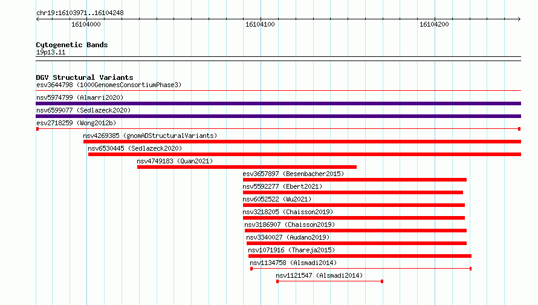
Task: Click the nsv1134758 (Alsmadi2014) label
Action: point(293,263)
